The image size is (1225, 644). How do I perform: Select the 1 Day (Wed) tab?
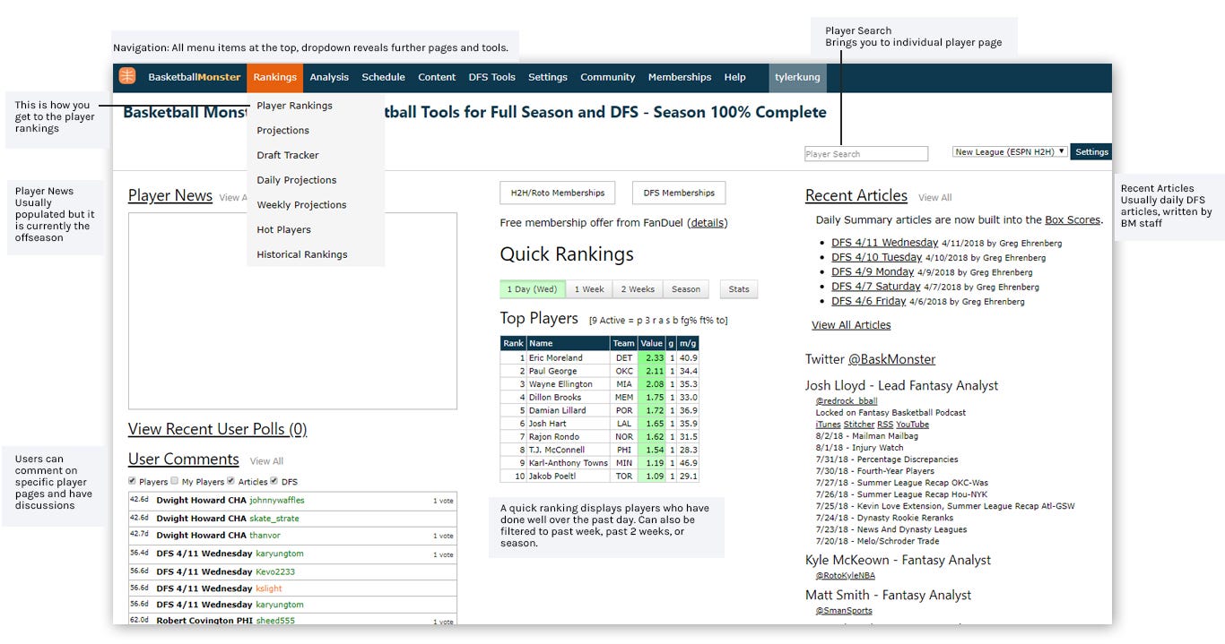tap(533, 289)
